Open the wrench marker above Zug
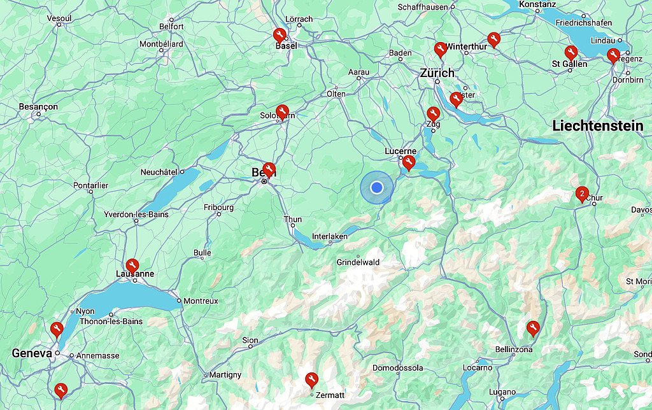The width and height of the screenshot is (652, 410). tap(433, 114)
